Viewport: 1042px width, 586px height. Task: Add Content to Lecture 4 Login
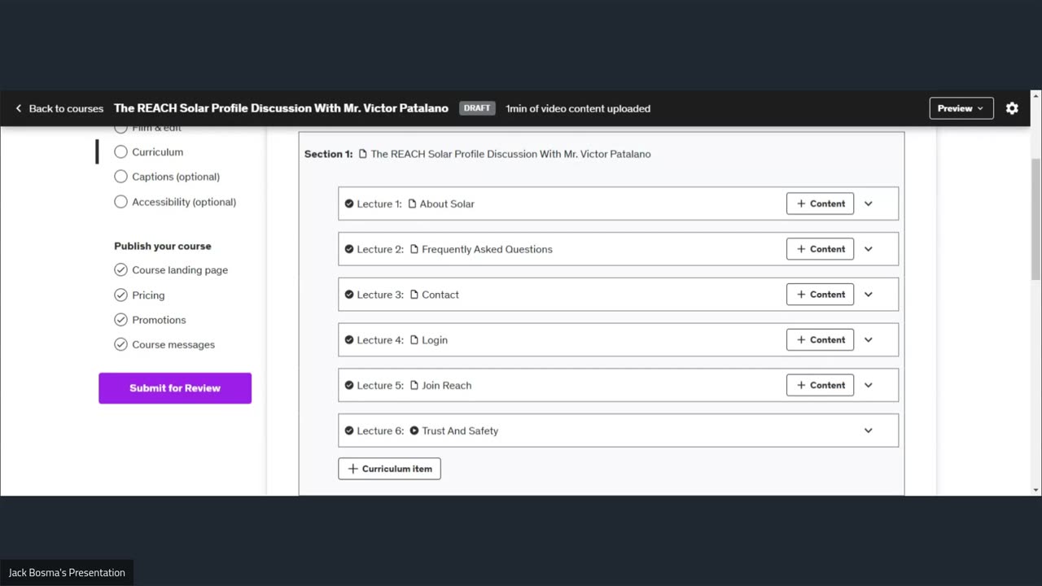(820, 340)
